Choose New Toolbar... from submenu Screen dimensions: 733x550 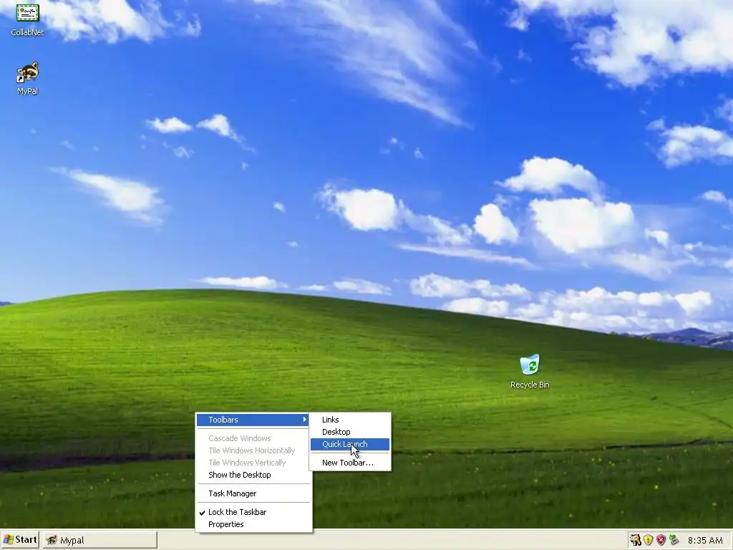[349, 463]
